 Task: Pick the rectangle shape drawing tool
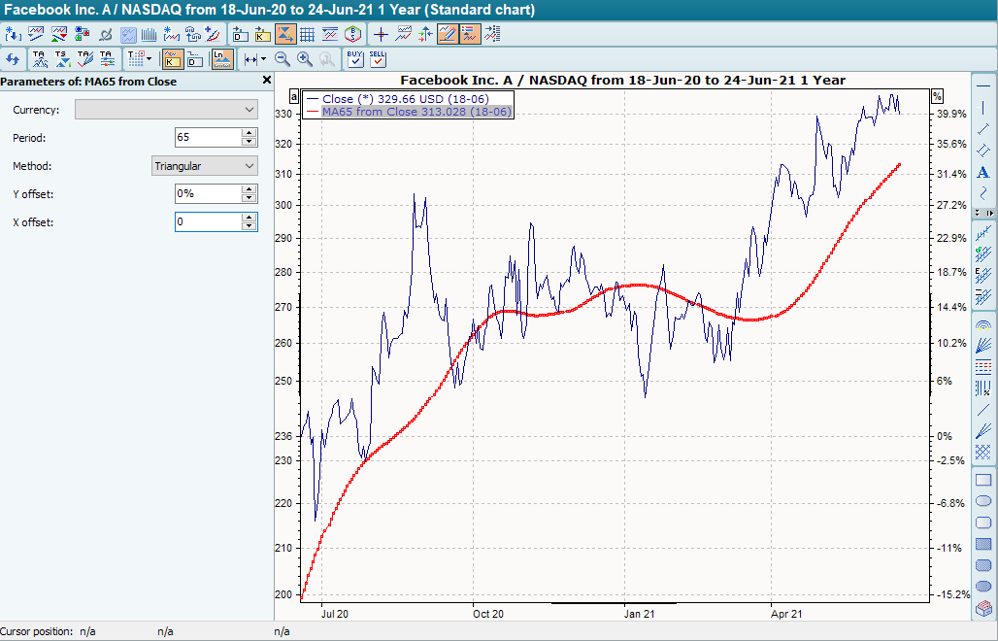coord(983,480)
